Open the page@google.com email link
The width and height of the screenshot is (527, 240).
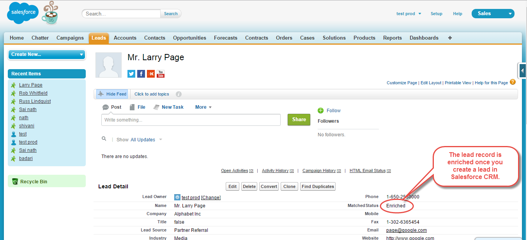(407, 230)
